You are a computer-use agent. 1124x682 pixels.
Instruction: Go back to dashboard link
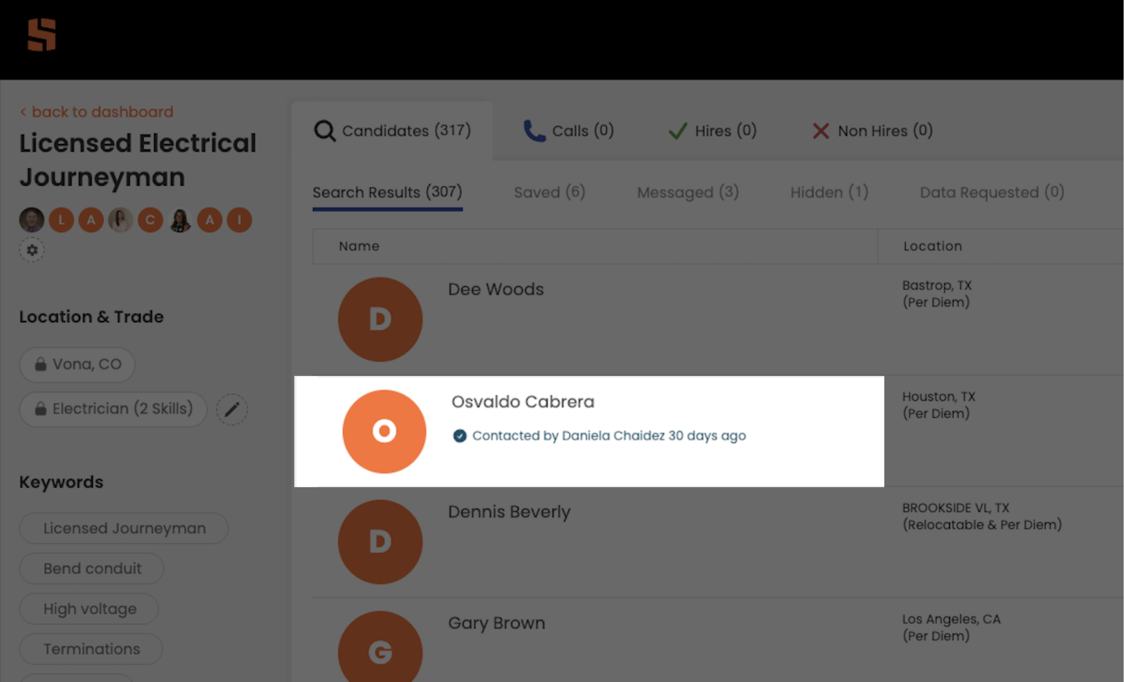[x=97, y=112]
